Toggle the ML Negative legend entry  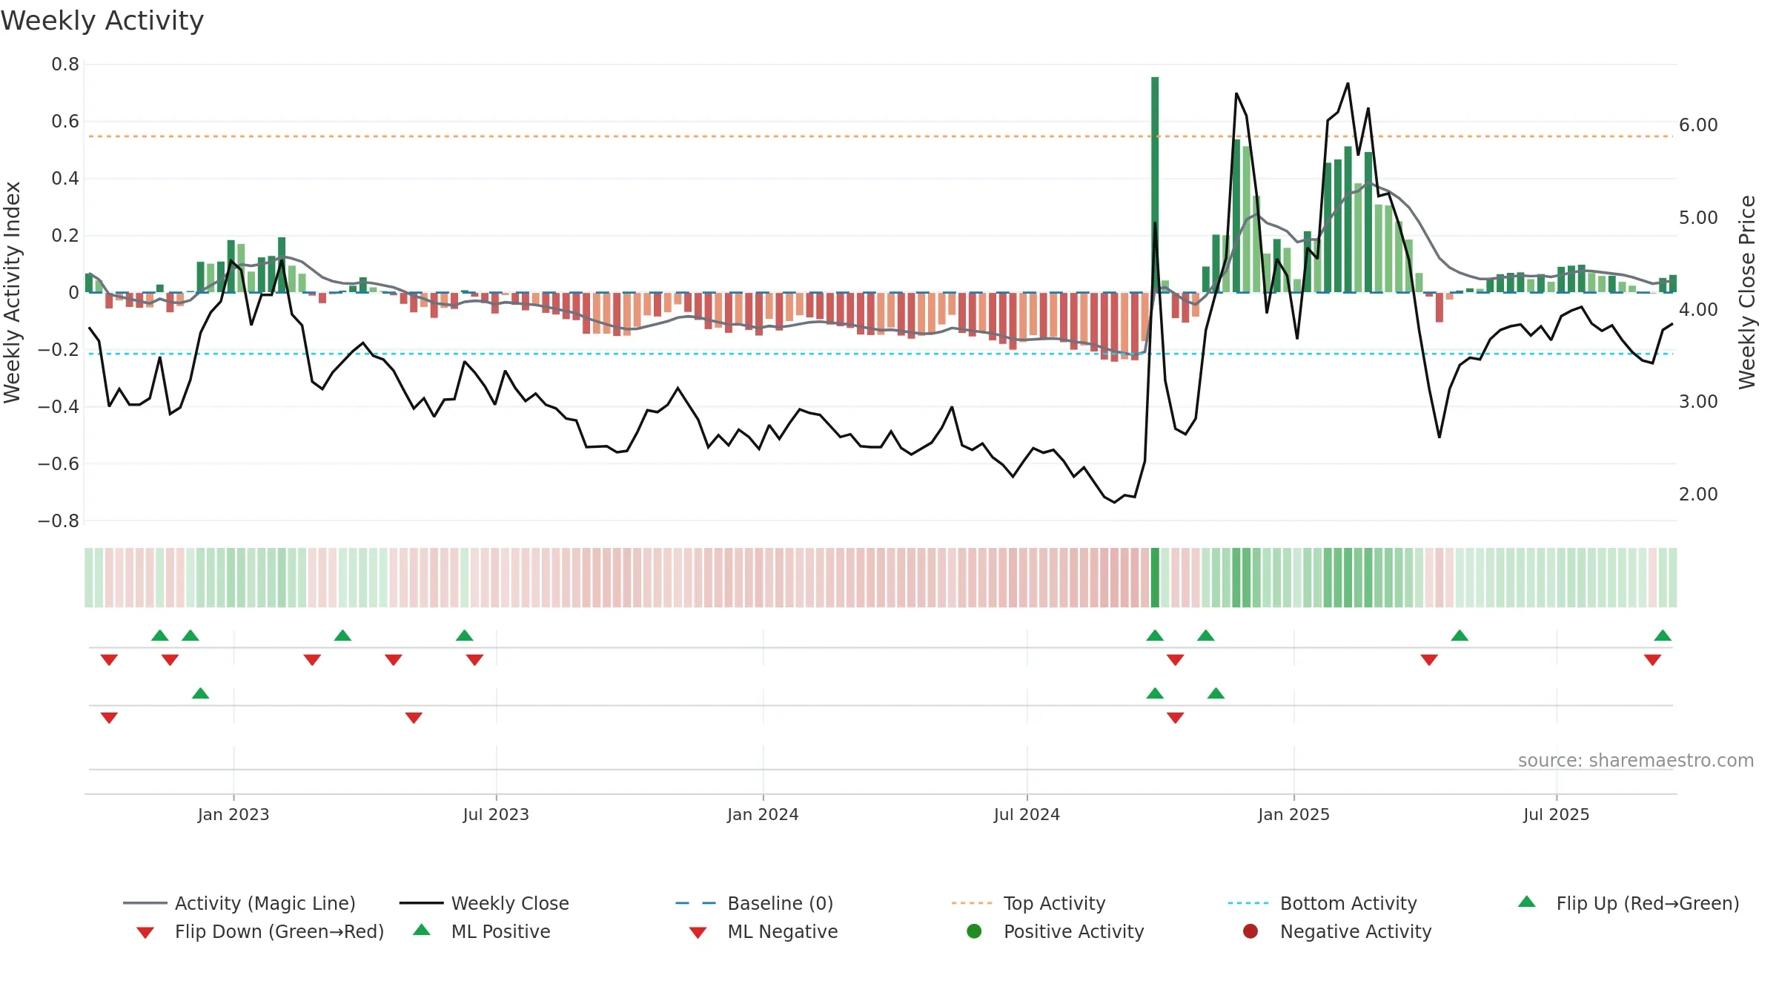pyautogui.click(x=763, y=931)
